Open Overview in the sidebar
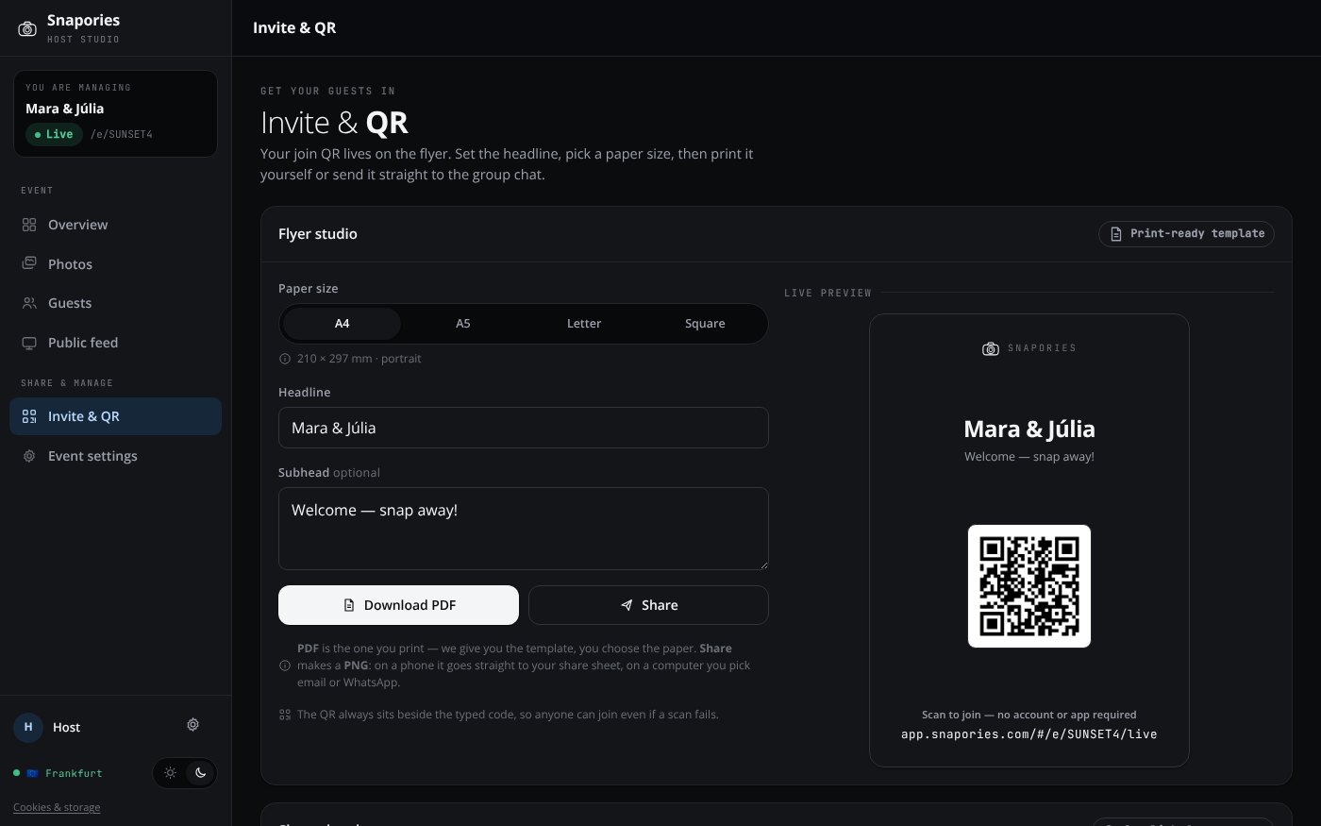 115,225
